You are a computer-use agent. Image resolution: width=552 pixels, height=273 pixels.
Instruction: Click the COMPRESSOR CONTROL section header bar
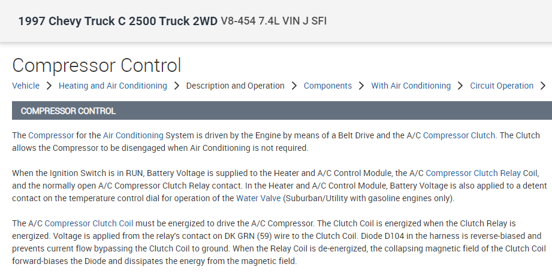tap(282, 111)
